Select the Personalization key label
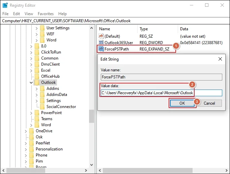 [x=49, y=149]
